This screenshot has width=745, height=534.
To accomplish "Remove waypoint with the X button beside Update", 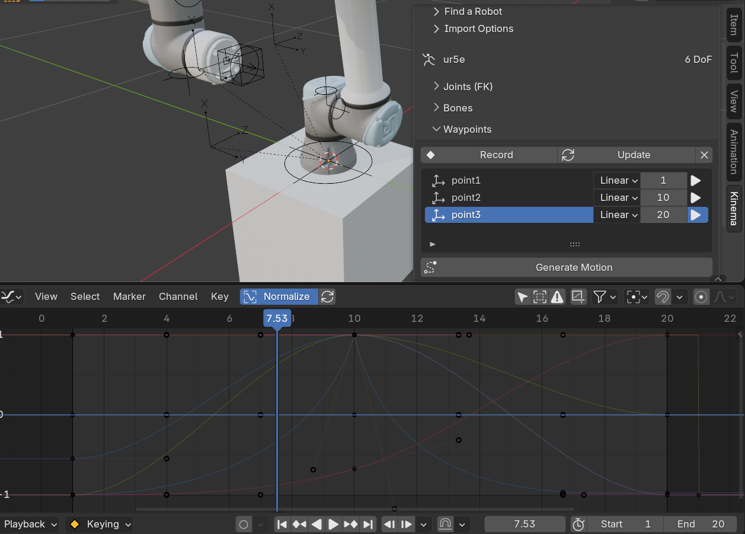I will pos(704,155).
